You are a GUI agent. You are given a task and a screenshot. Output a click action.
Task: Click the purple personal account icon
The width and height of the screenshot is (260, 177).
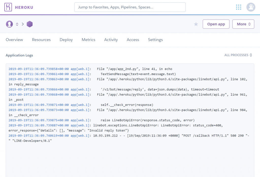pos(9,24)
